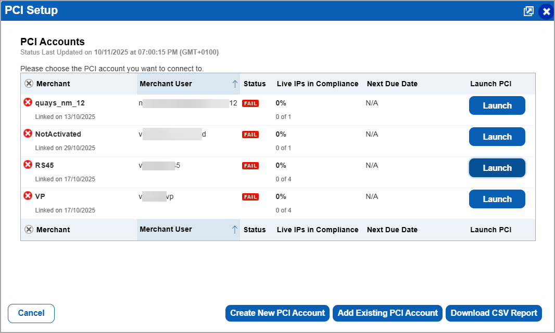Launch PCI for RS45

tap(497, 167)
